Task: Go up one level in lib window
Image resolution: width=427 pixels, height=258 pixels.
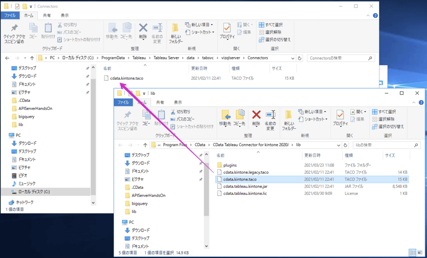Action: point(145,145)
